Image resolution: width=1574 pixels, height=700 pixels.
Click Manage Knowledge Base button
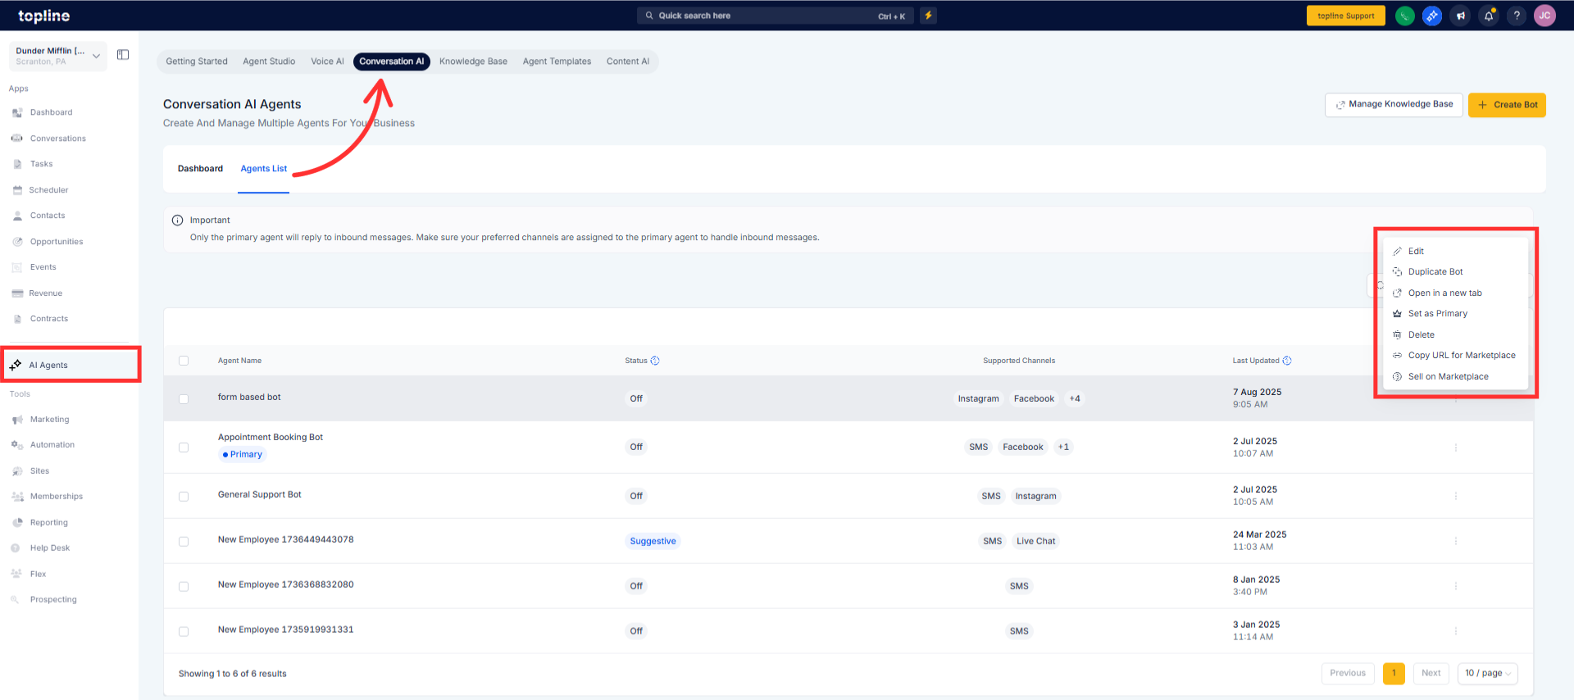(1394, 105)
